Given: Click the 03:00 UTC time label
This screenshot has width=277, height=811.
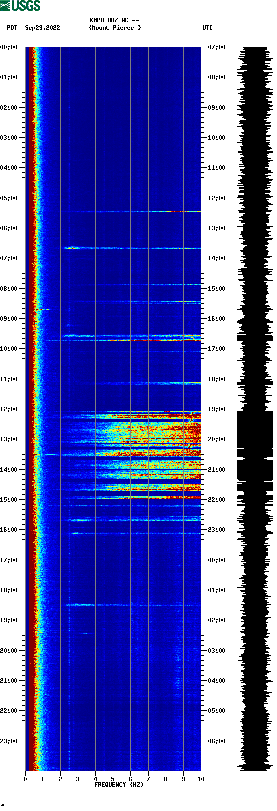Looking at the screenshot, I should click(217, 651).
